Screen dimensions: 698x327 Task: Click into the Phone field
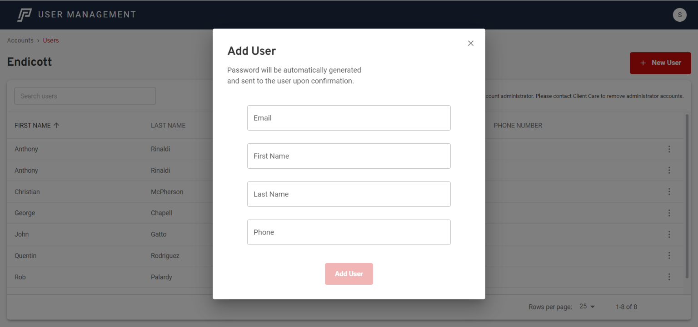point(349,232)
